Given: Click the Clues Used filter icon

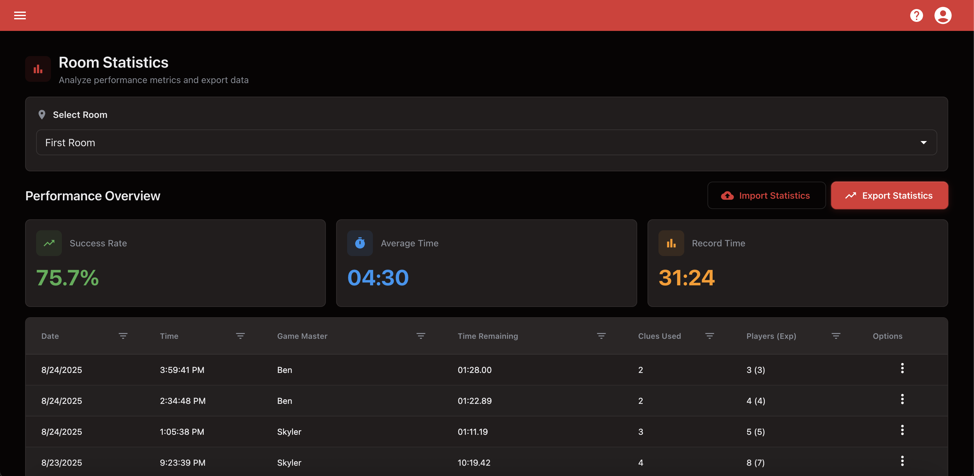Looking at the screenshot, I should pos(709,336).
